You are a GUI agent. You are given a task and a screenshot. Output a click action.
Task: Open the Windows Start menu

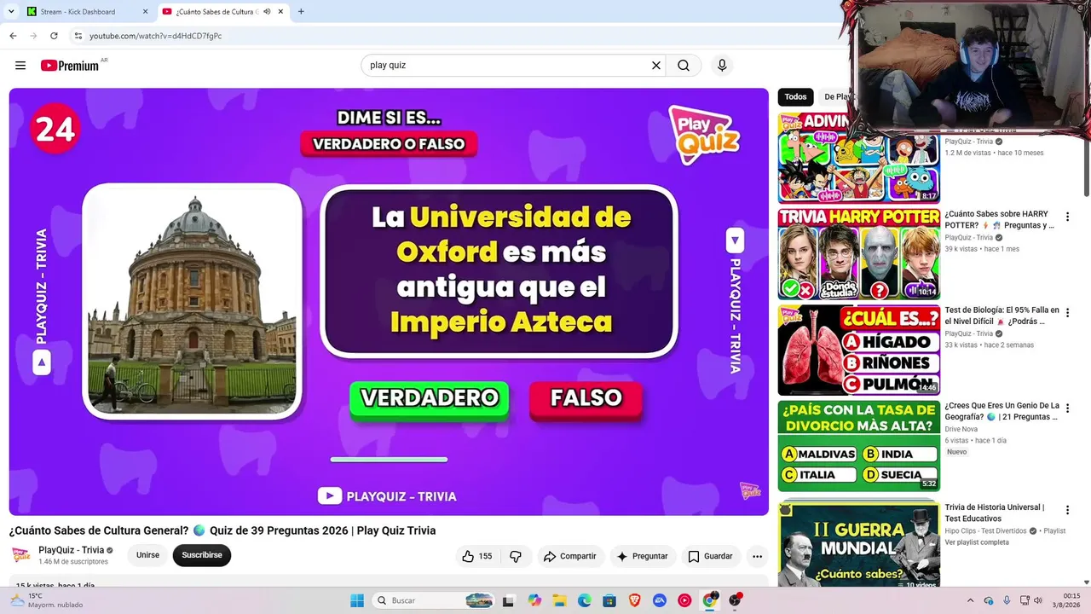tap(357, 600)
